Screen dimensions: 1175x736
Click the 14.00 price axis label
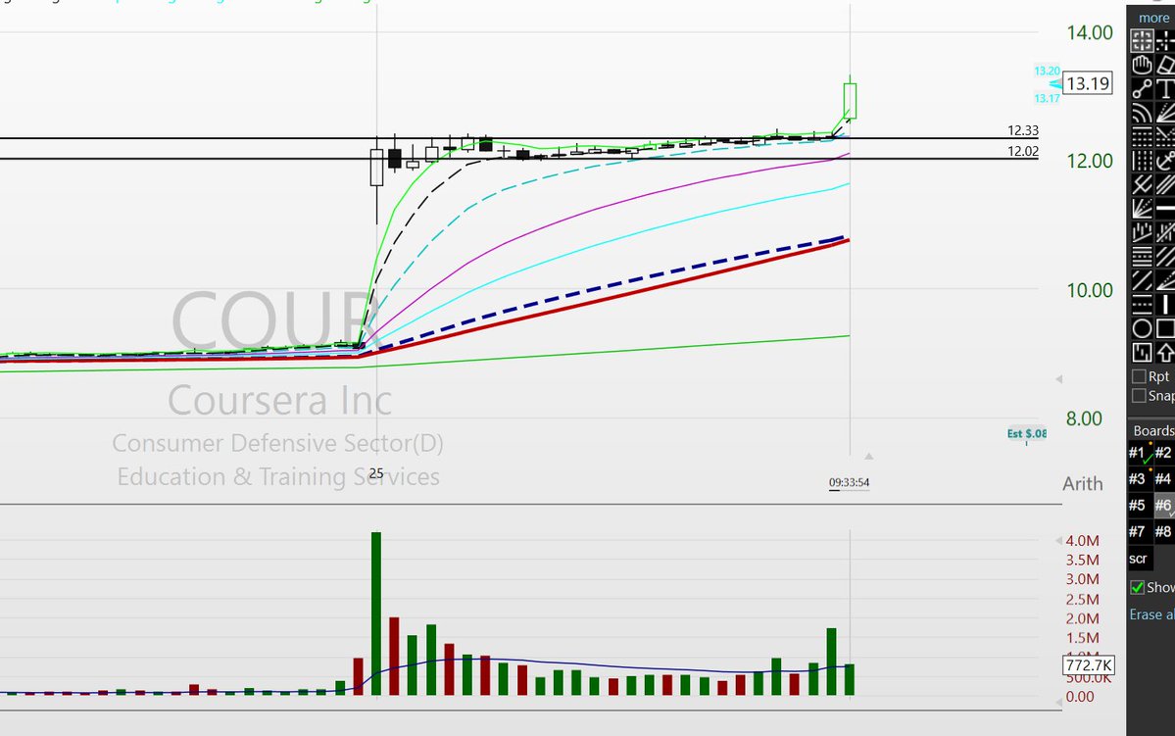(x=1090, y=33)
